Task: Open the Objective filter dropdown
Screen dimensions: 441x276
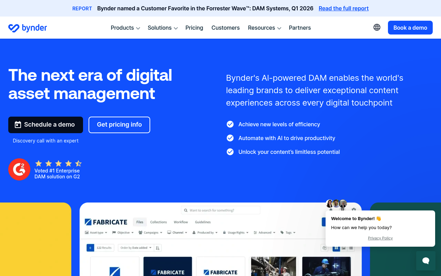Action: coord(123,233)
